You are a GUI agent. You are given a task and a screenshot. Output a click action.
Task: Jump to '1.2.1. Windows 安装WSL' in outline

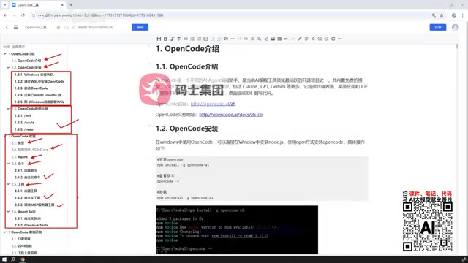(x=34, y=75)
